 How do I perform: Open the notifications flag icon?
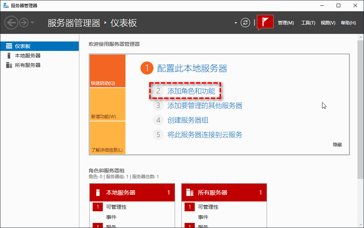[x=265, y=22]
